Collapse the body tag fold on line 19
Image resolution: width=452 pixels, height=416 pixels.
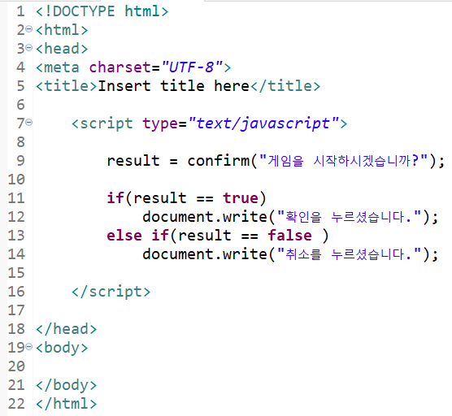(x=28, y=346)
